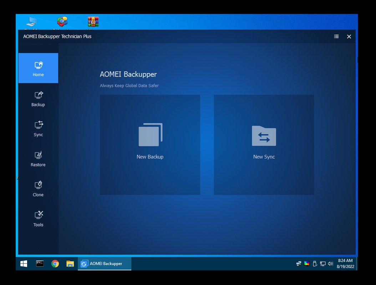Open the Windows Start menu
The image size is (376, 285).
(24, 264)
